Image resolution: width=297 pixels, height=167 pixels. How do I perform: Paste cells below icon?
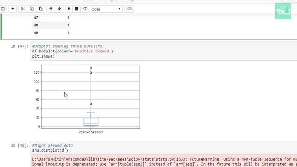click(40, 9)
